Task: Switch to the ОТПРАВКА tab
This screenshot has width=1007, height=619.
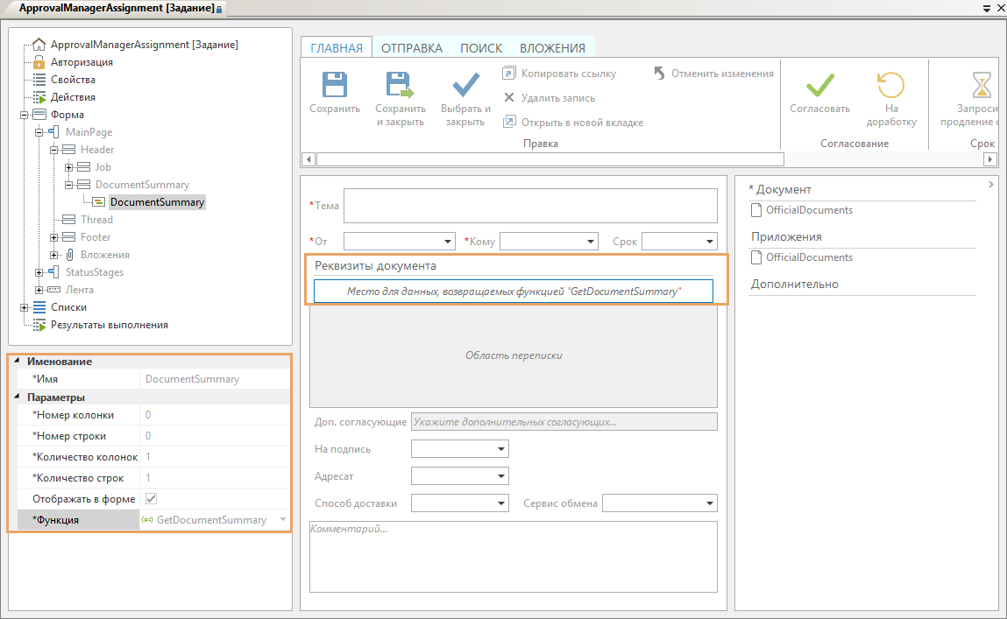Action: coord(411,48)
